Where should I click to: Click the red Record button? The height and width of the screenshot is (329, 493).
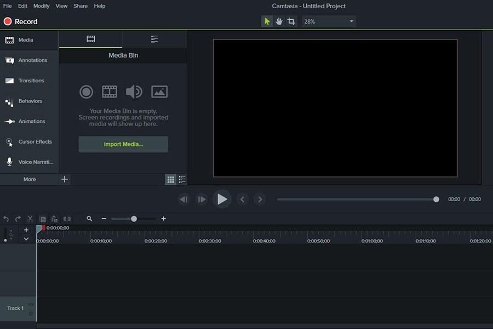point(20,21)
